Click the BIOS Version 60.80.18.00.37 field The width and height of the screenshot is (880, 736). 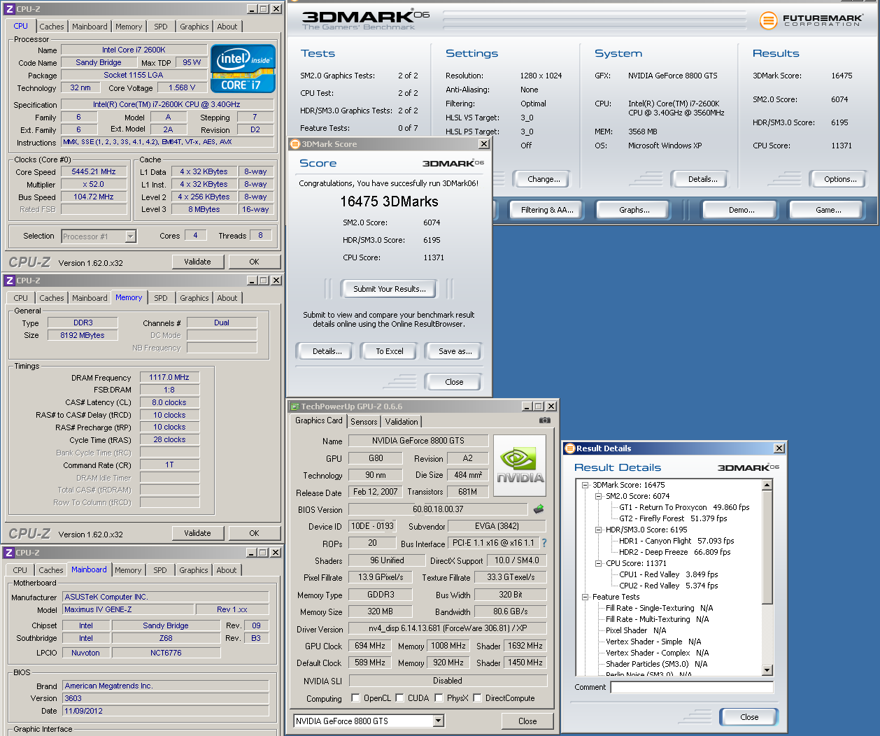(438, 509)
